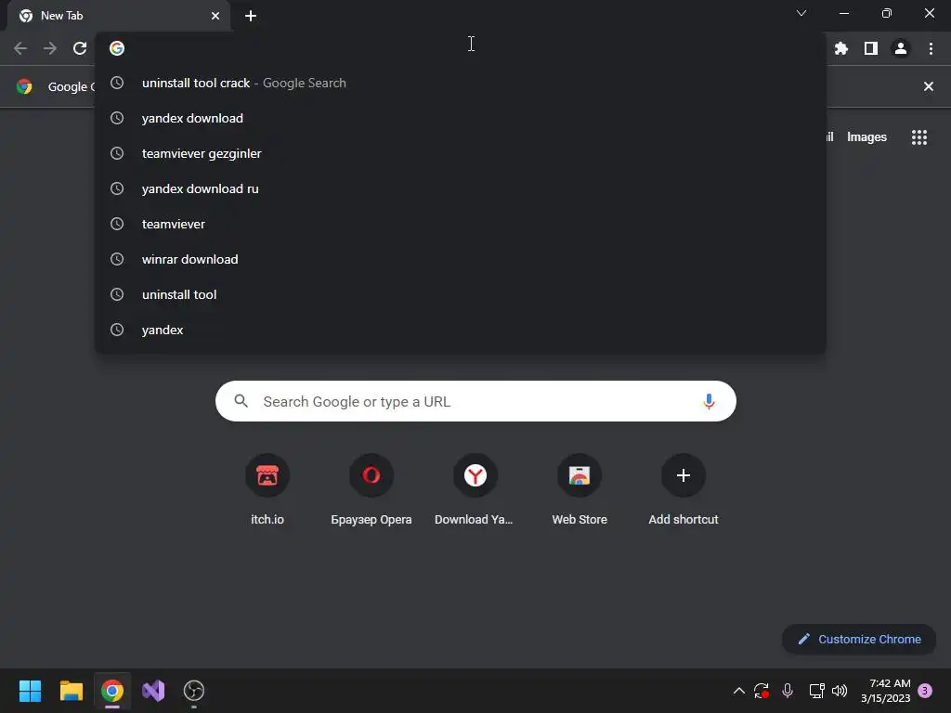
Task: Choose suggestion 'yandex download'
Action: point(461,118)
